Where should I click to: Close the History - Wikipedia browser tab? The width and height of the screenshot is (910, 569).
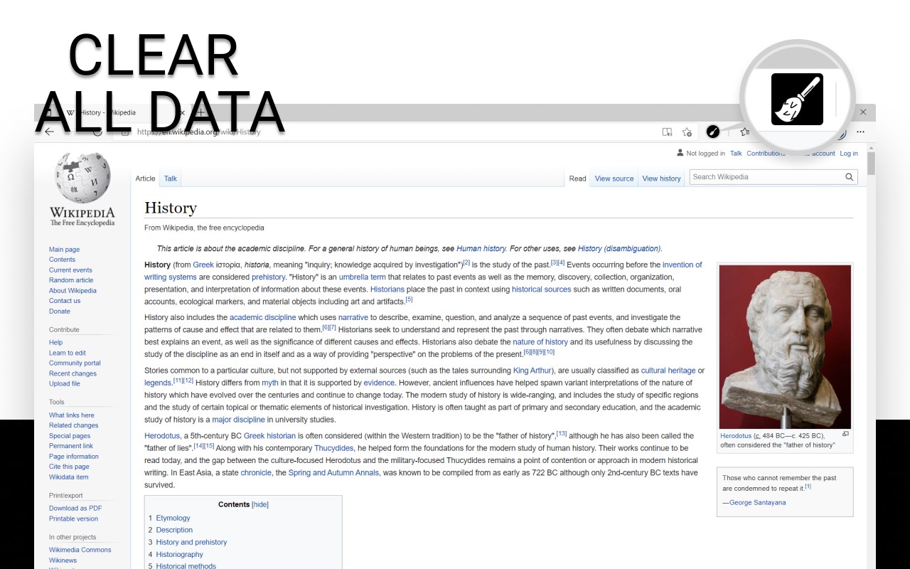point(182,112)
